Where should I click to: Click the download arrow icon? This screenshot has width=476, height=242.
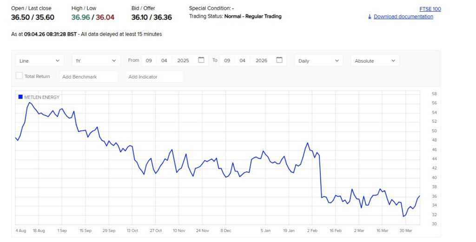pyautogui.click(x=370, y=17)
